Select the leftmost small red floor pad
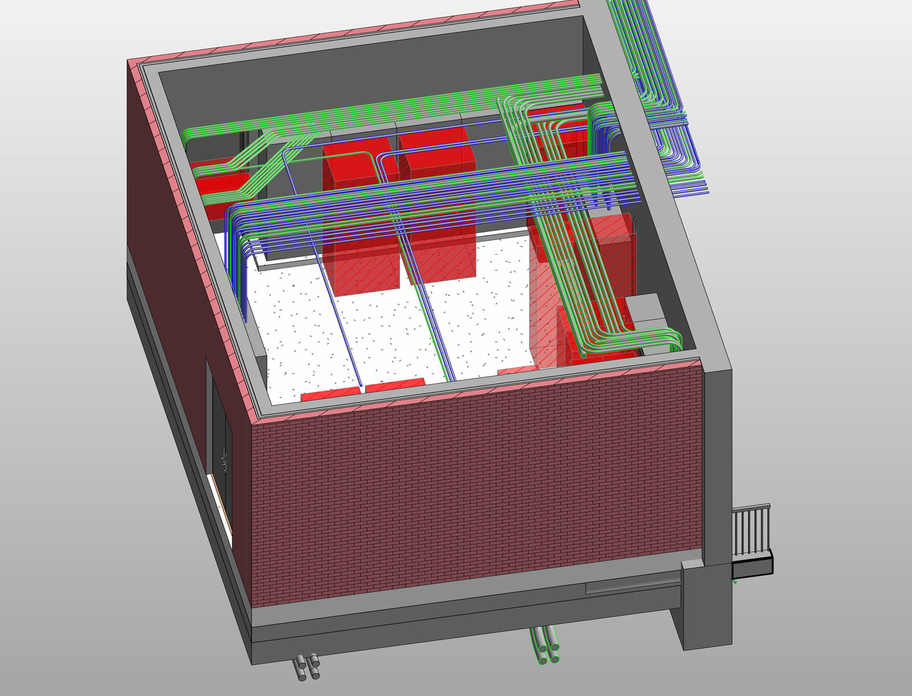Viewport: 912px width, 696px height. click(331, 395)
